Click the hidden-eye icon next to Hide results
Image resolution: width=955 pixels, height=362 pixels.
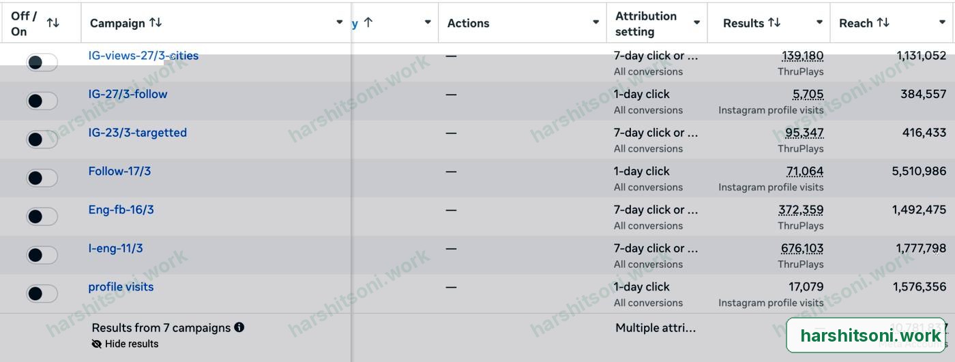tap(97, 344)
